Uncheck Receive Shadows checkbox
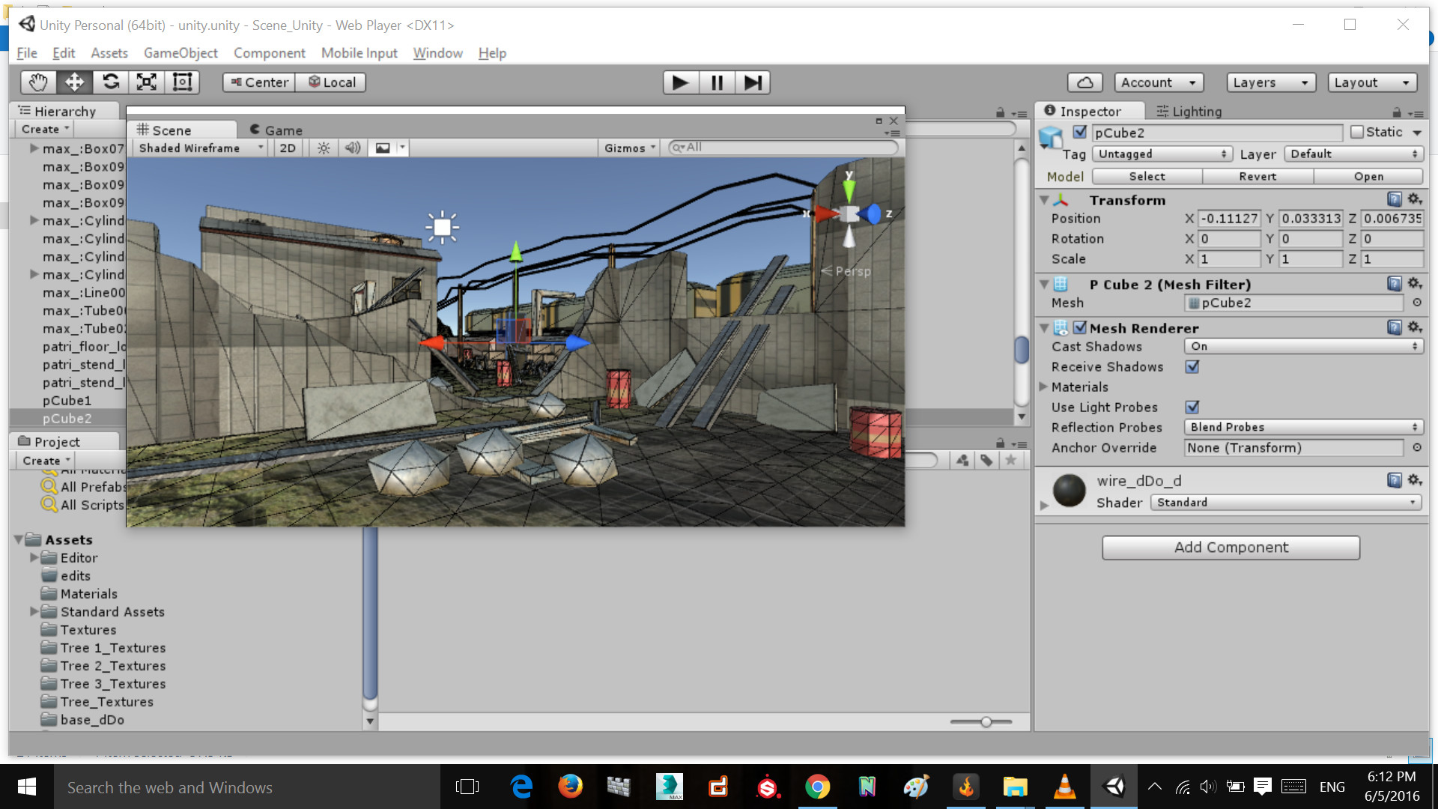The width and height of the screenshot is (1438, 809). point(1192,367)
